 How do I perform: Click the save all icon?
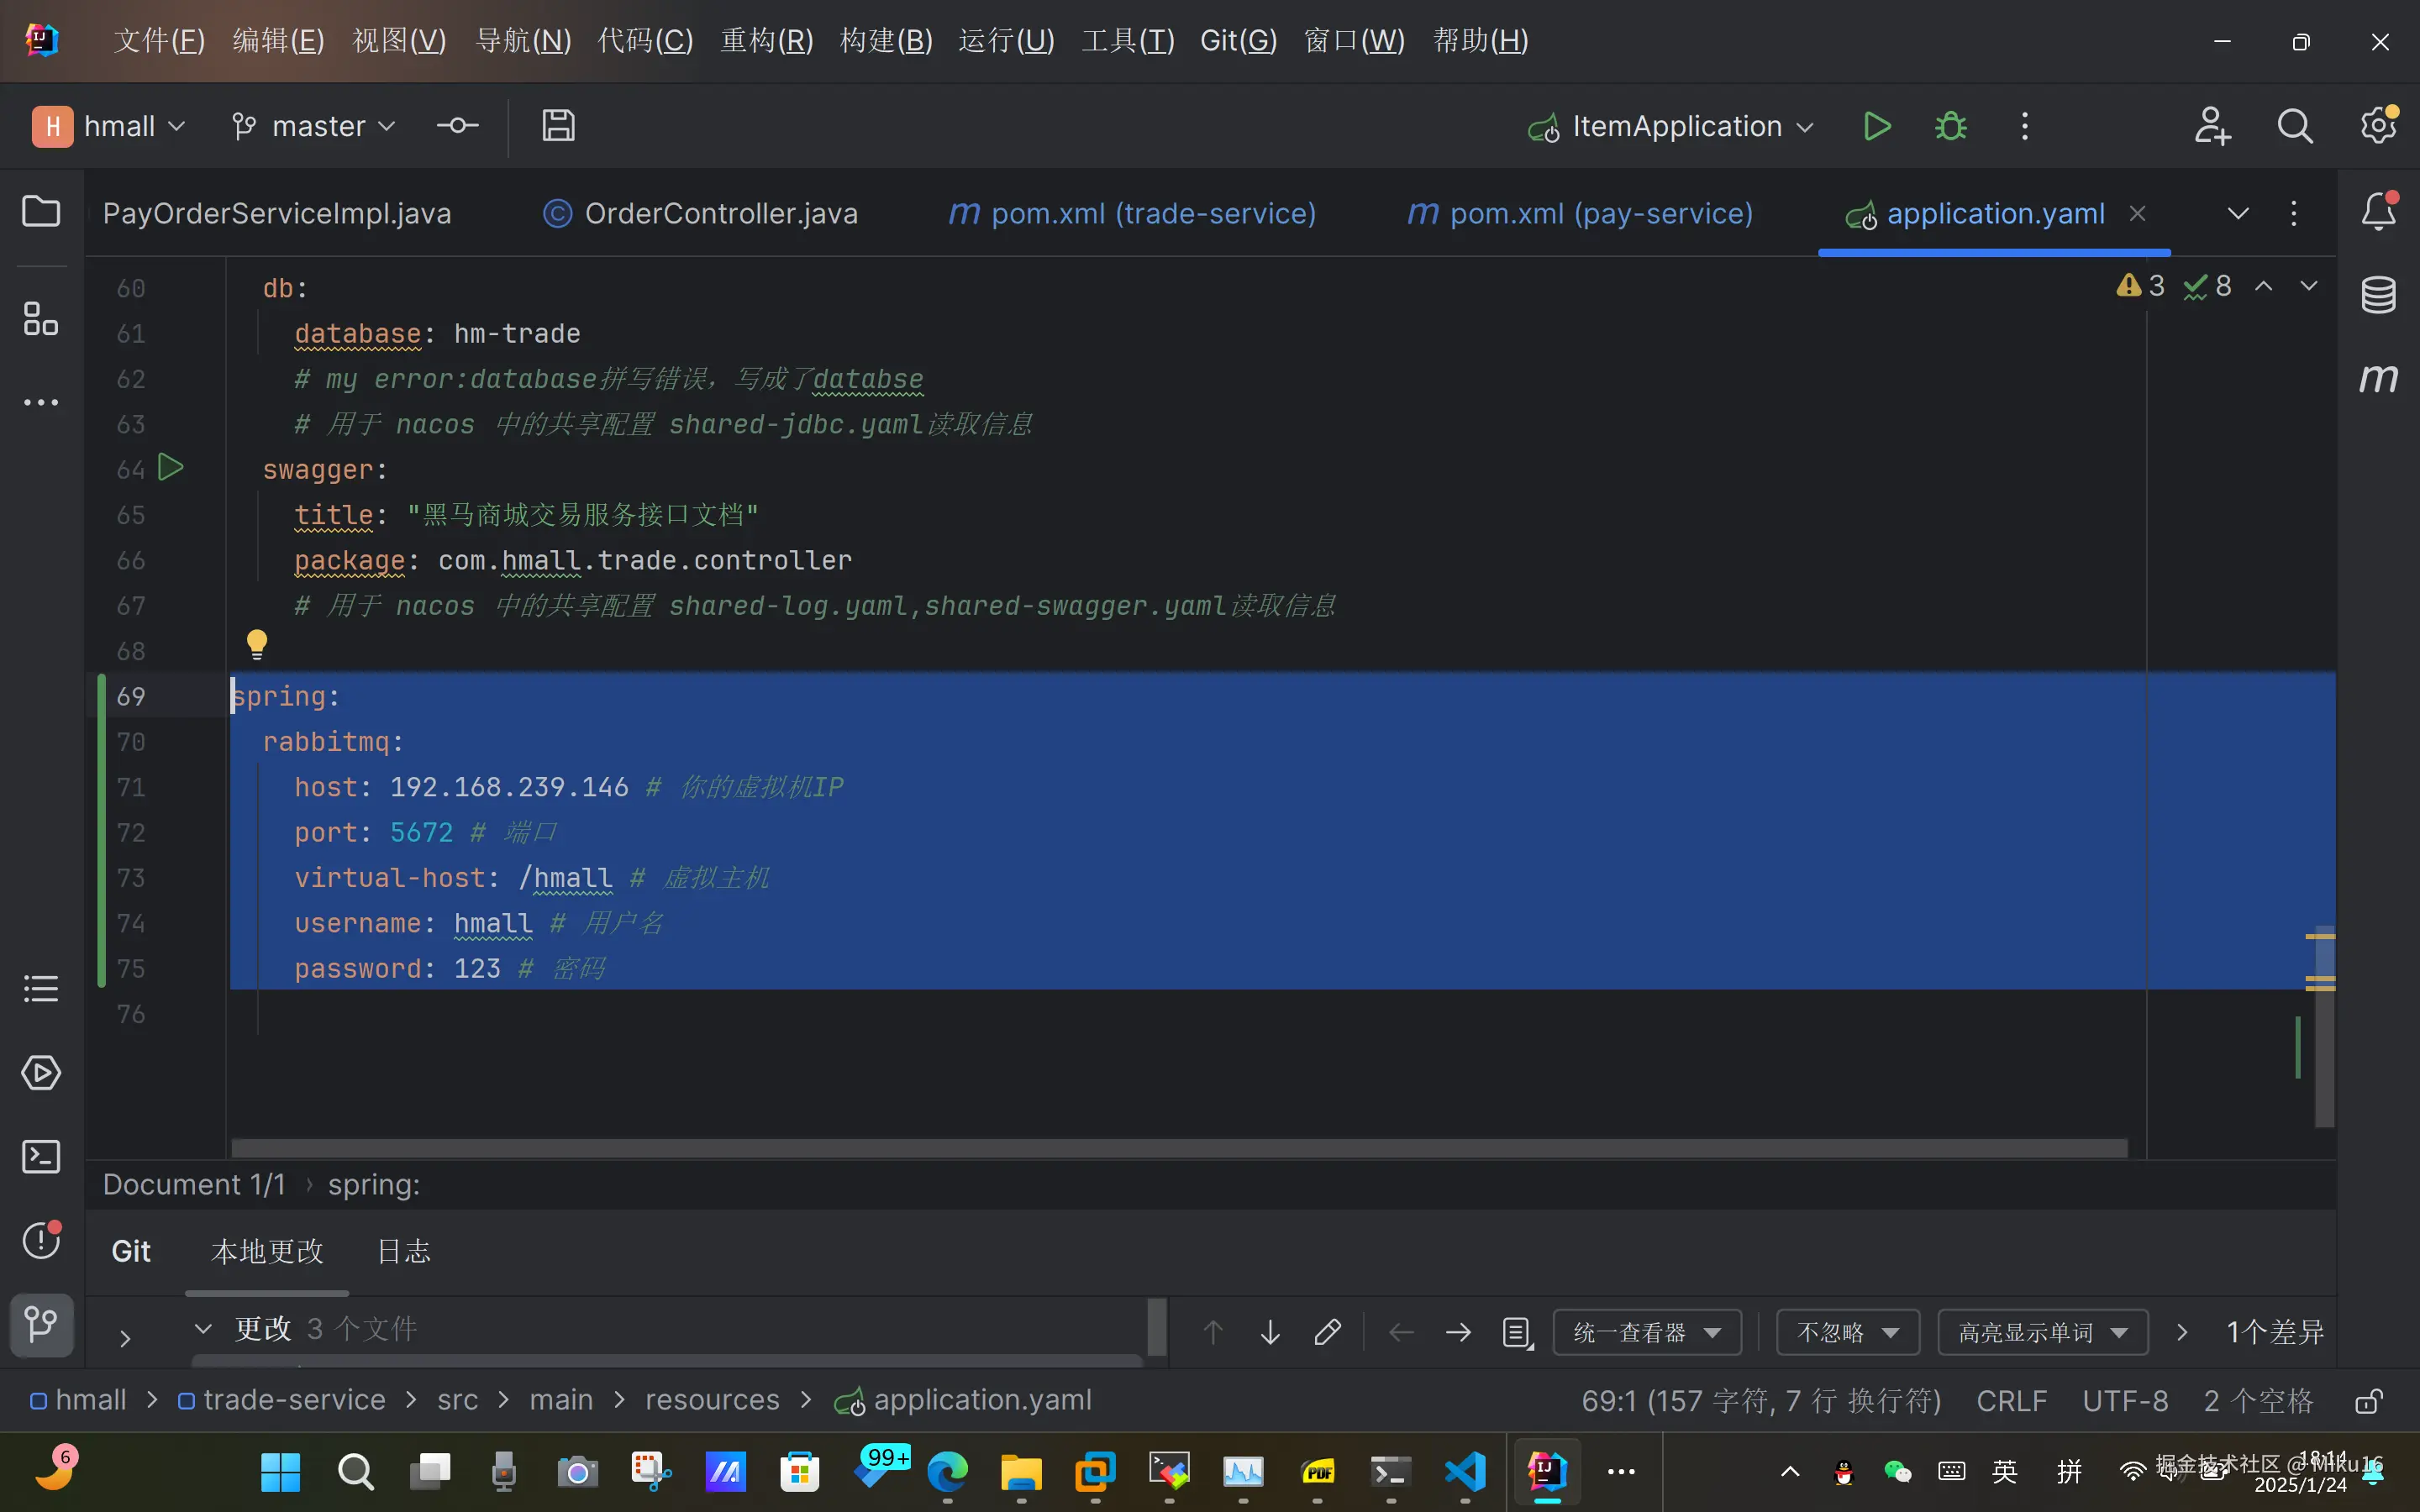pyautogui.click(x=558, y=126)
